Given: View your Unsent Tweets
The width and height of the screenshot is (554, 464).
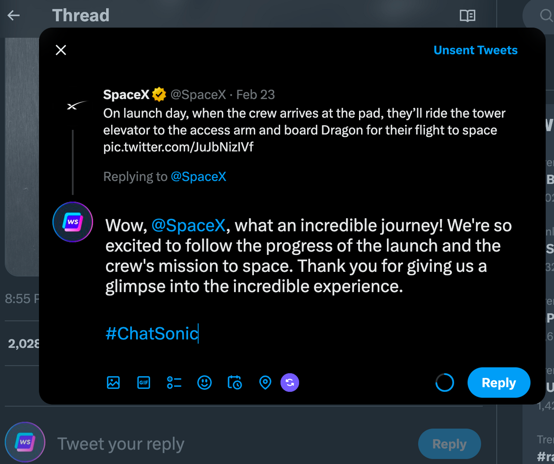Looking at the screenshot, I should tap(475, 50).
